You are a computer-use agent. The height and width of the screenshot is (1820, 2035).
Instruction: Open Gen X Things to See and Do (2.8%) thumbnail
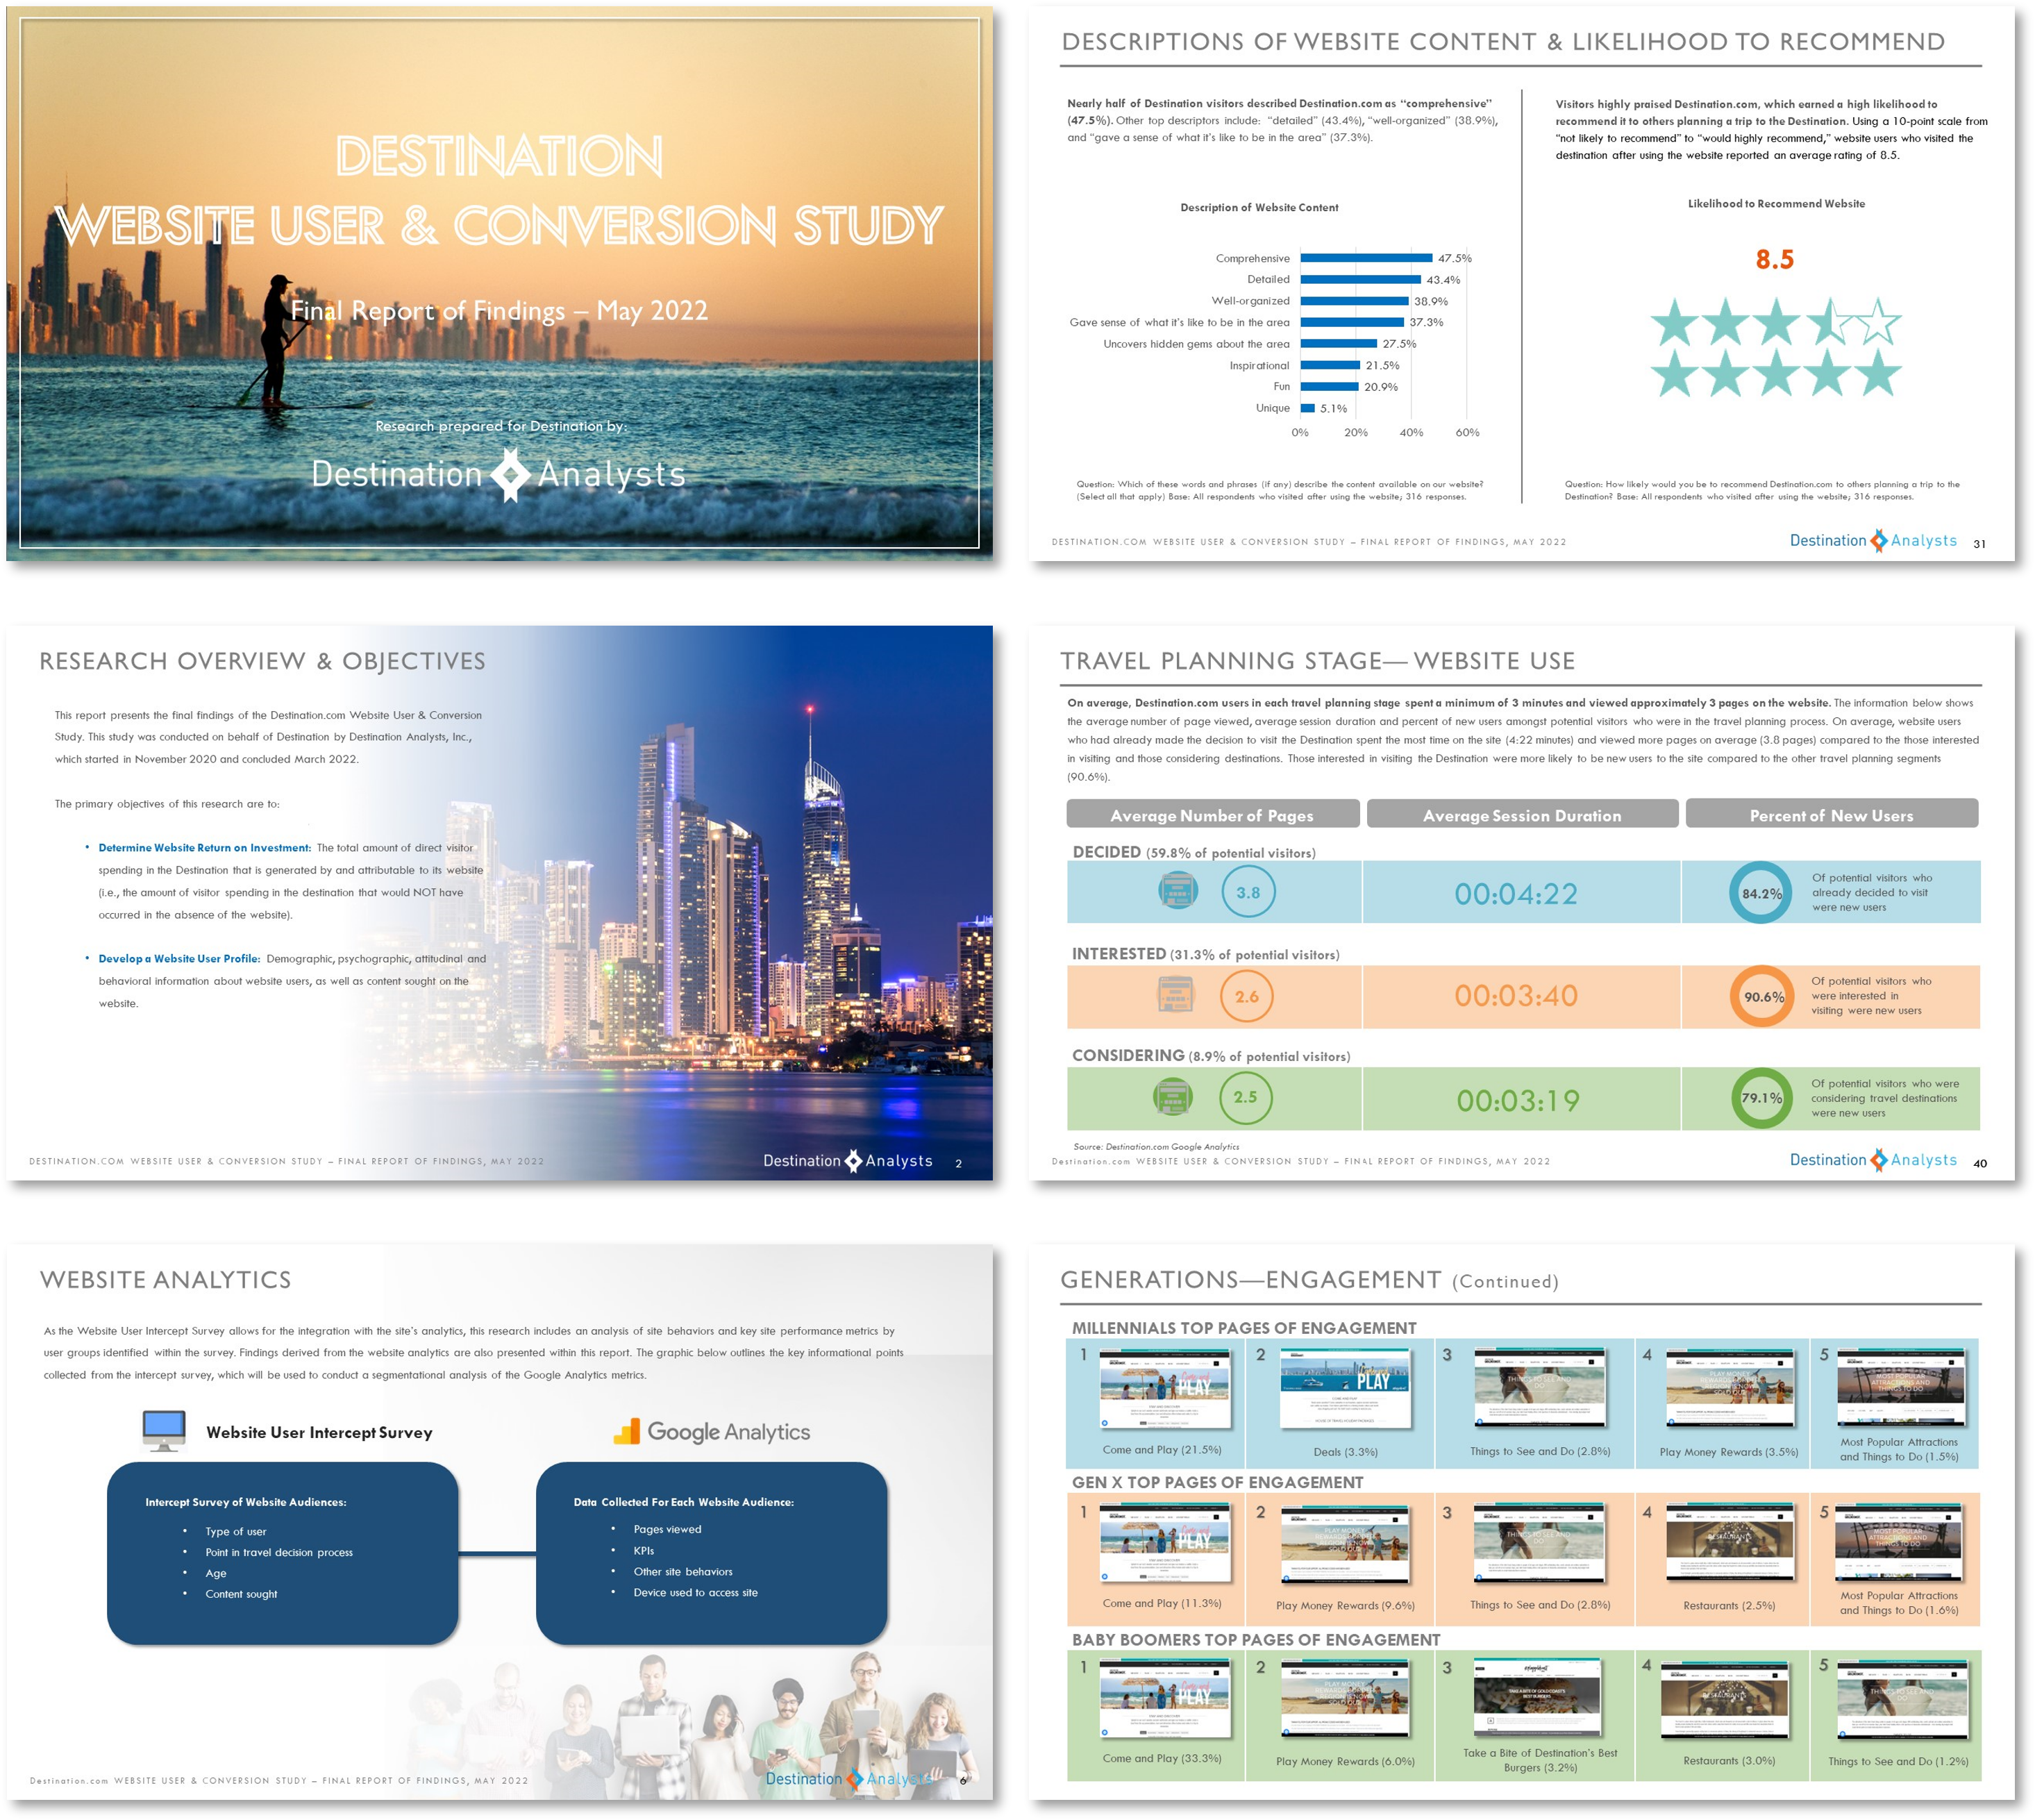tap(1540, 1543)
